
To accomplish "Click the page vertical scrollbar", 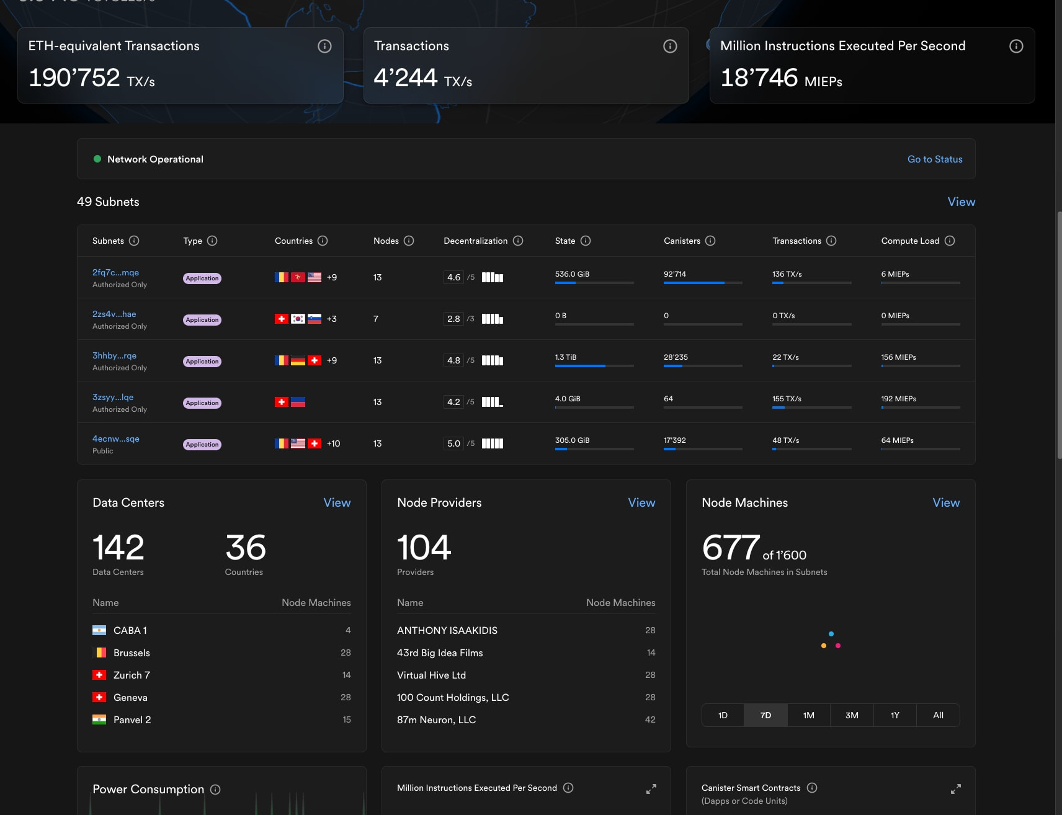I will point(1059,335).
